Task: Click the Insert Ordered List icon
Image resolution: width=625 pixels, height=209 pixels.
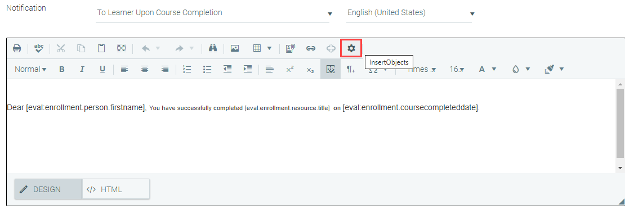Action: 187,69
